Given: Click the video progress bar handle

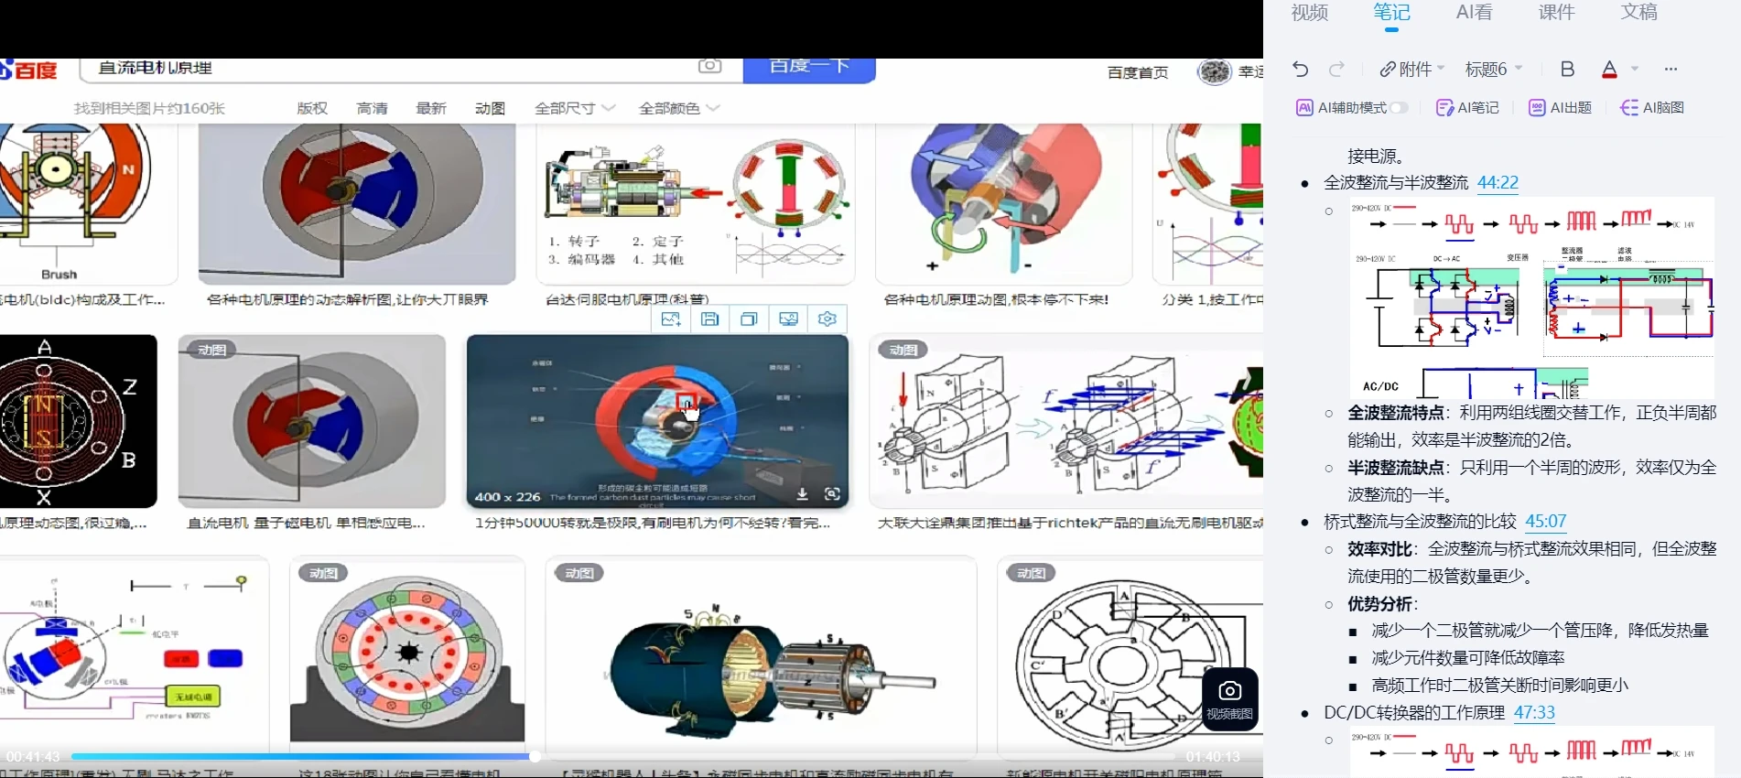Looking at the screenshot, I should (535, 756).
